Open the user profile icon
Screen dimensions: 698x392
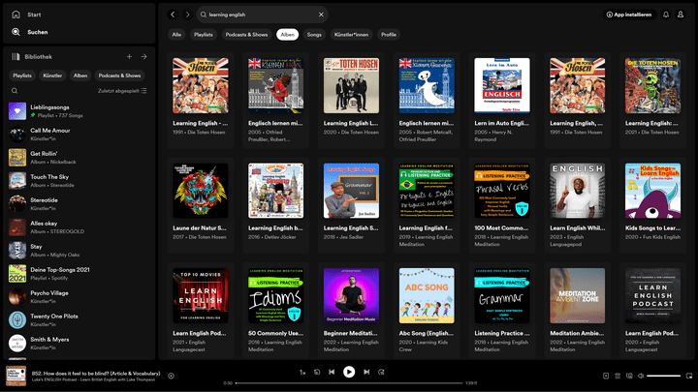682,15
